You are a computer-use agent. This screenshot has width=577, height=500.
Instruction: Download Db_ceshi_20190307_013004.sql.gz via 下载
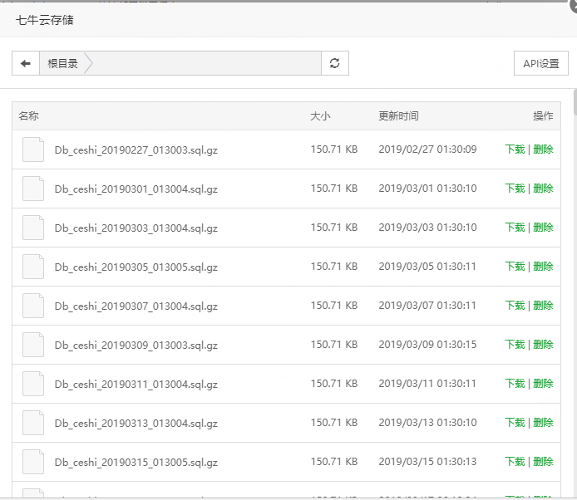(x=515, y=305)
